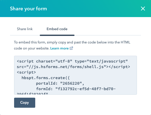The image size is (151, 115).
Task: Click the portalId "2656220" code line
Action: [x=60, y=83]
